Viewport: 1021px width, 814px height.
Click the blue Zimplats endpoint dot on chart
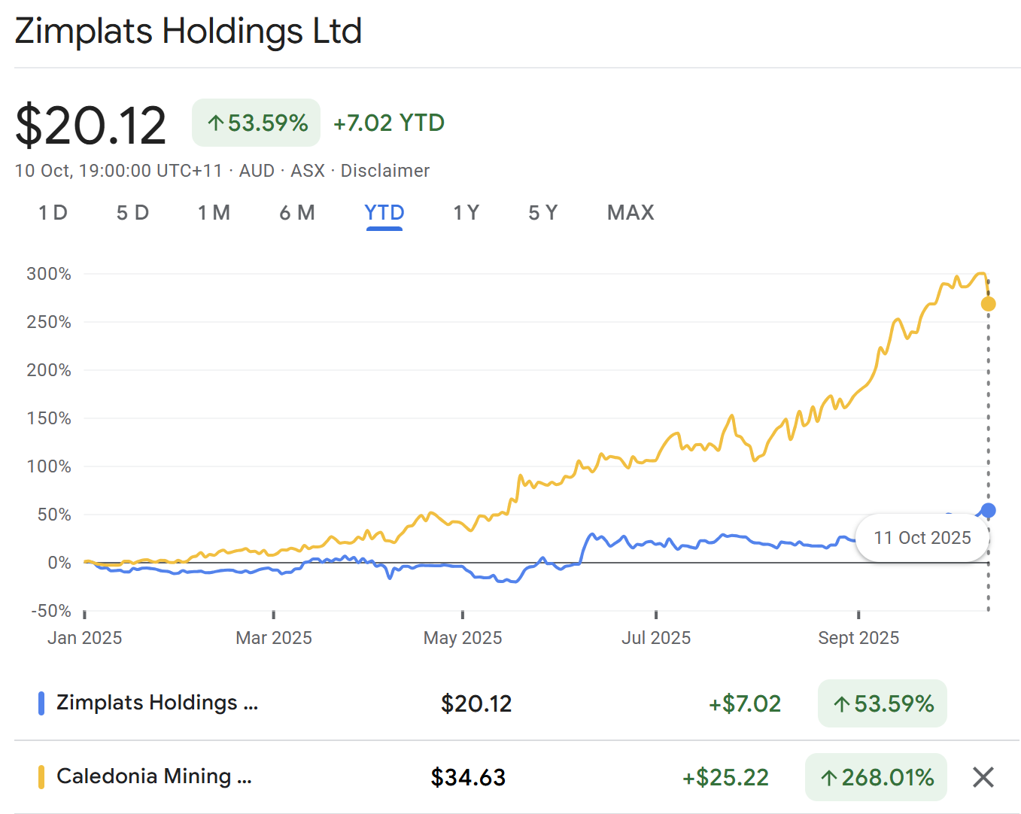click(989, 511)
